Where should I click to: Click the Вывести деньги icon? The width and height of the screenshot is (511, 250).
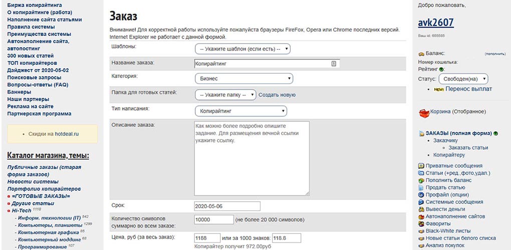tap(421, 209)
